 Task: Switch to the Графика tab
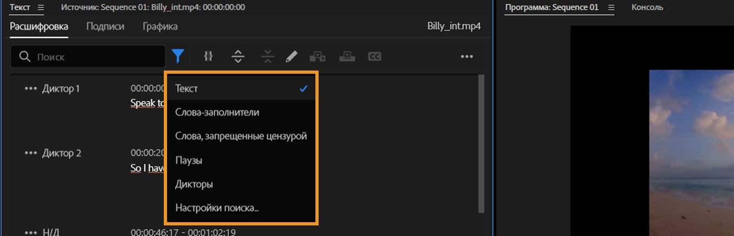(160, 26)
